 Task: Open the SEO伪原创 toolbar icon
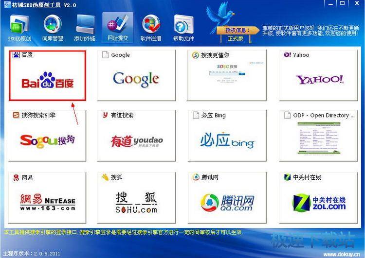19,28
